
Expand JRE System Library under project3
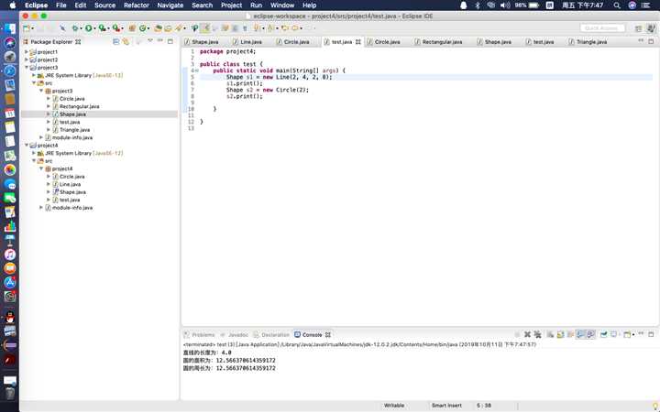pos(34,75)
